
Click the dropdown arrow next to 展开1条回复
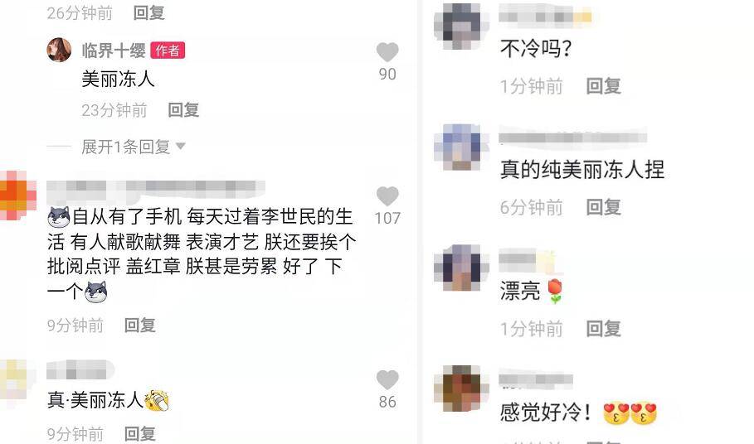pos(180,146)
